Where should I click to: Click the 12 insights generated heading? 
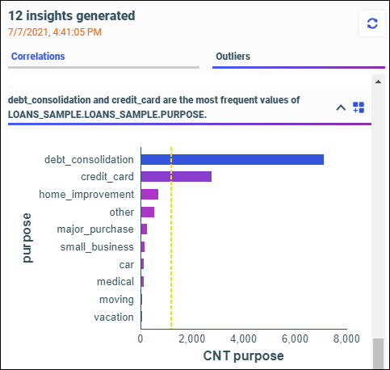[72, 15]
